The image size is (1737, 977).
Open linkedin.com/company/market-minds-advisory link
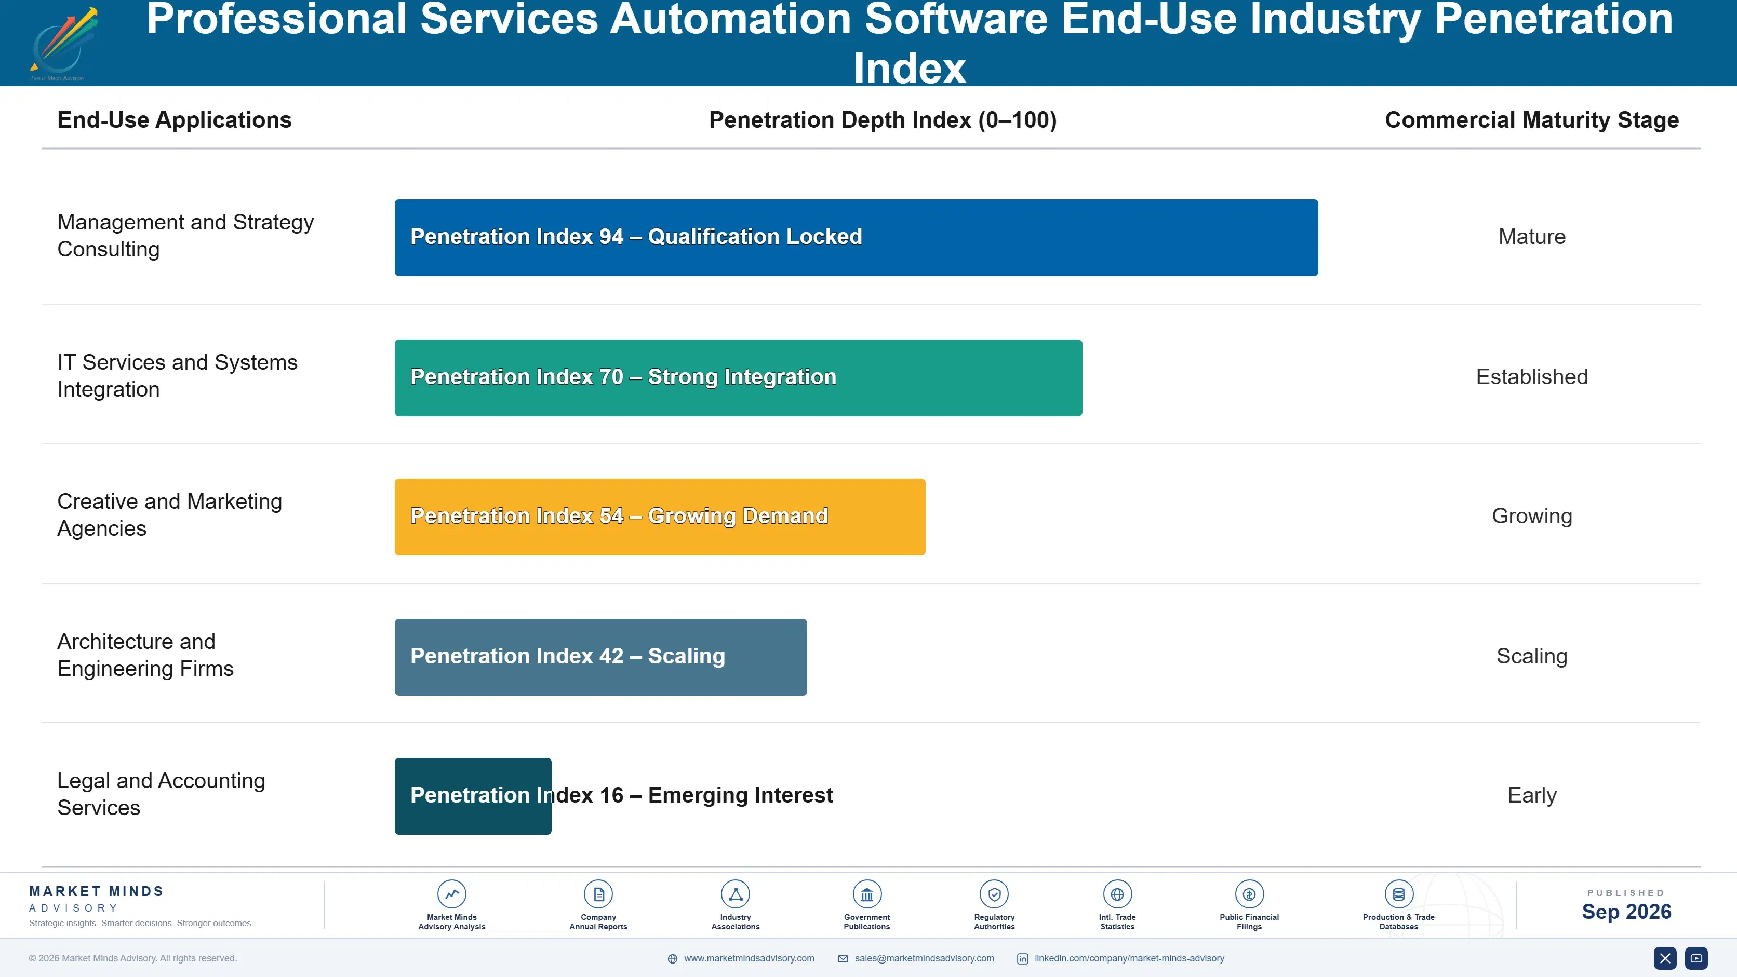[1129, 958]
